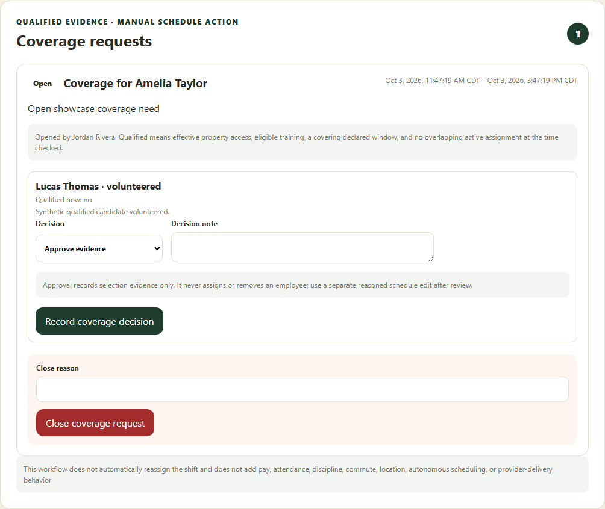Click the Coverage requests page title
Screen dimensions: 605x509
(84, 41)
